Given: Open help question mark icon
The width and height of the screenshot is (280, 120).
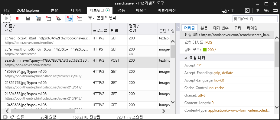Looking at the screenshot, I should point(258,11).
